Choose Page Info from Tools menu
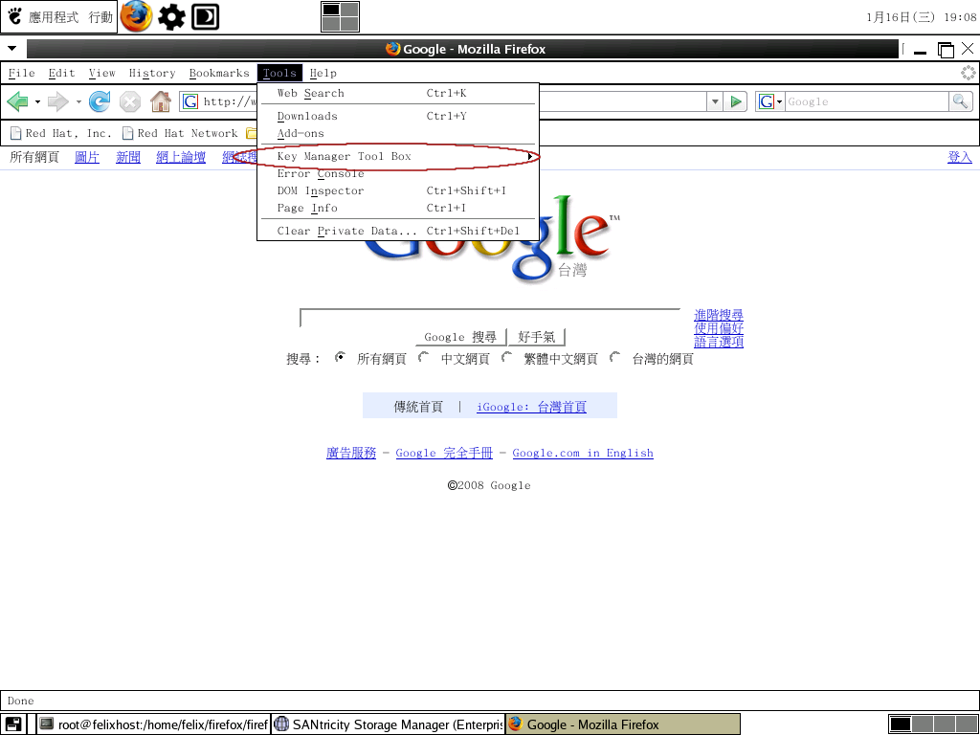 [x=398, y=208]
